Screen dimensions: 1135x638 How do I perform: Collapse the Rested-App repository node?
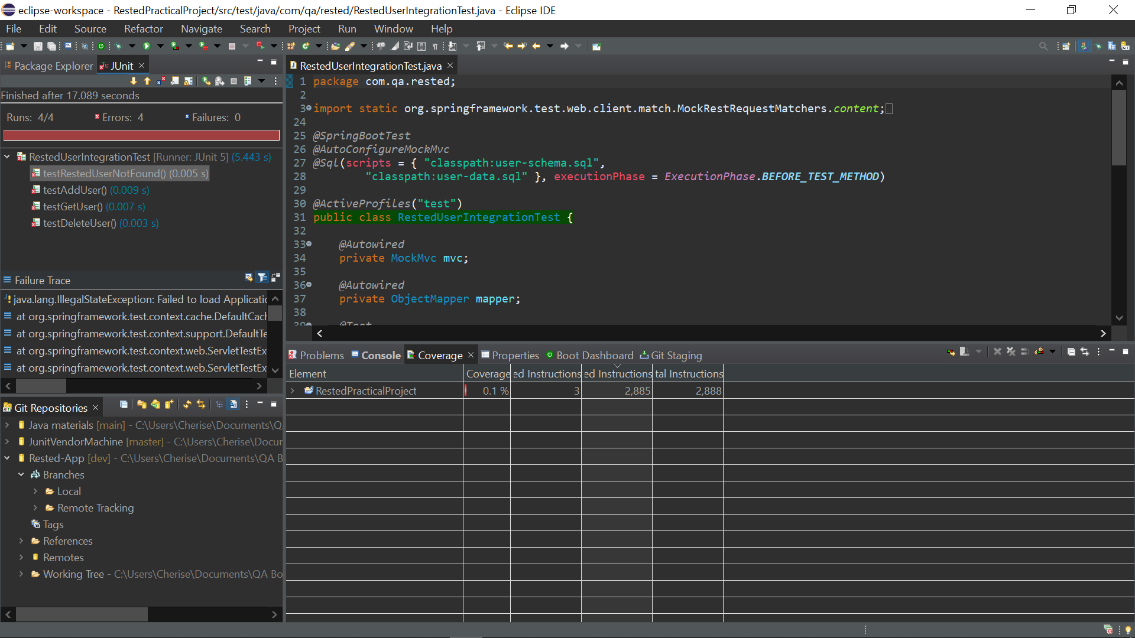coord(7,458)
